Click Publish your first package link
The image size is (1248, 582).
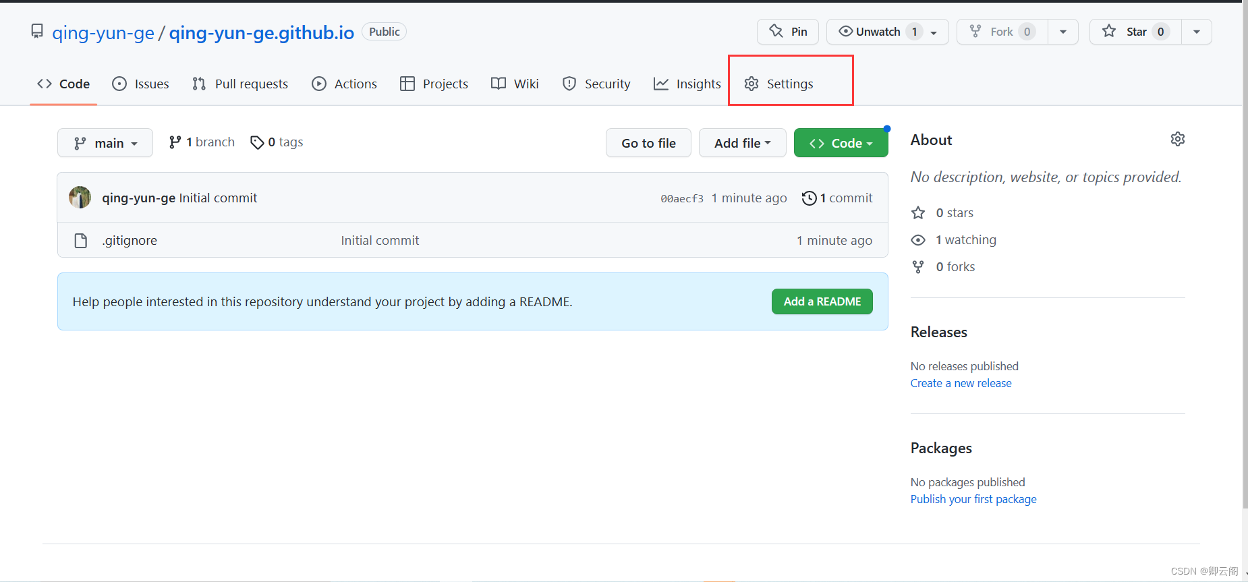click(x=973, y=499)
